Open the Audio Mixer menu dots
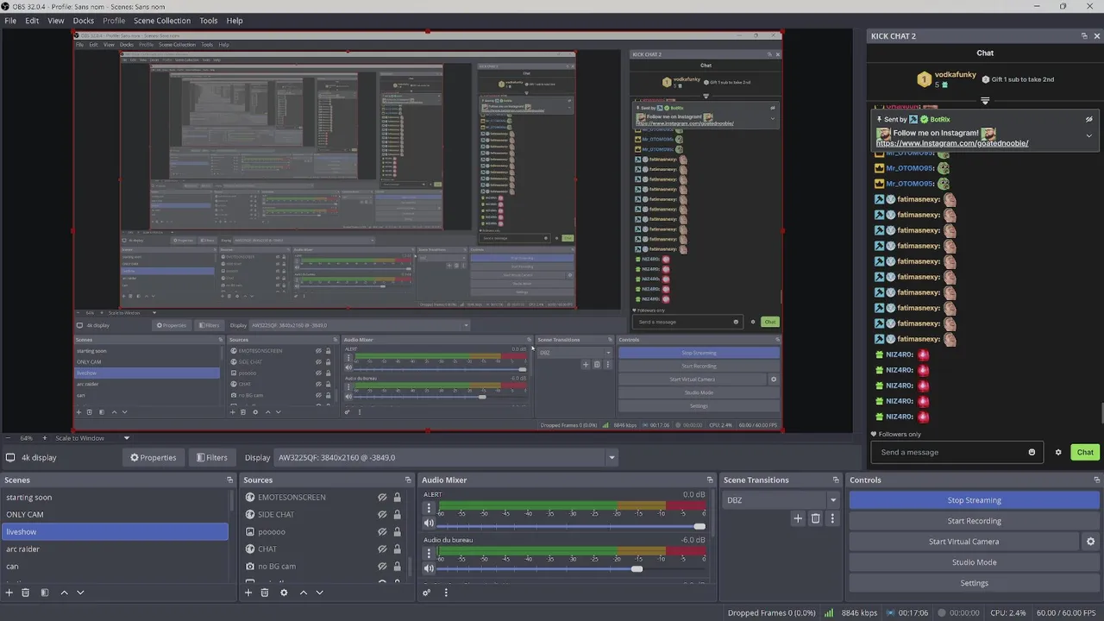Image resolution: width=1104 pixels, height=621 pixels. coord(446,593)
